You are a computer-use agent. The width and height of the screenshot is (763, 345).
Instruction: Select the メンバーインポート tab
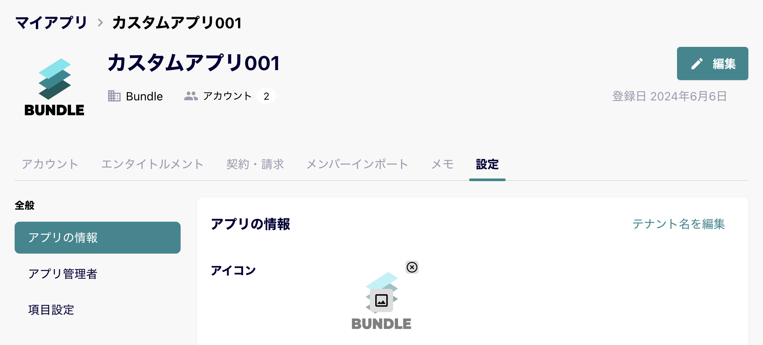(357, 164)
